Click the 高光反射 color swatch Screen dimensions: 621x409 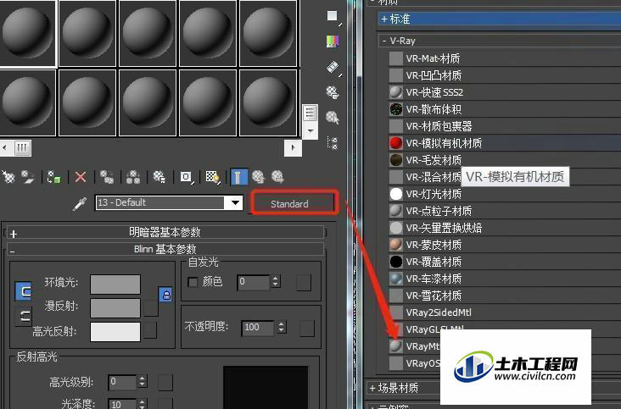pos(115,332)
